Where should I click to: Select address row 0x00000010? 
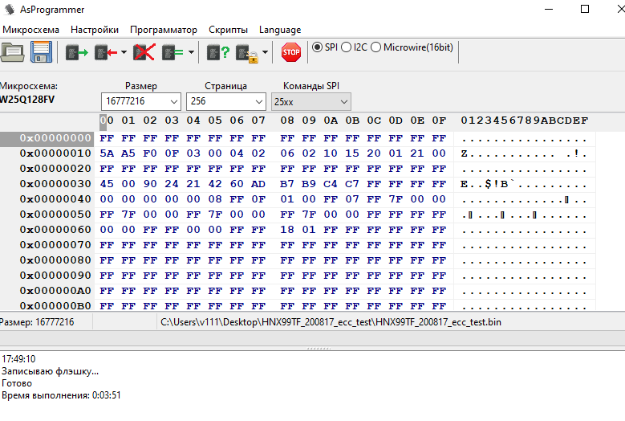click(x=55, y=153)
